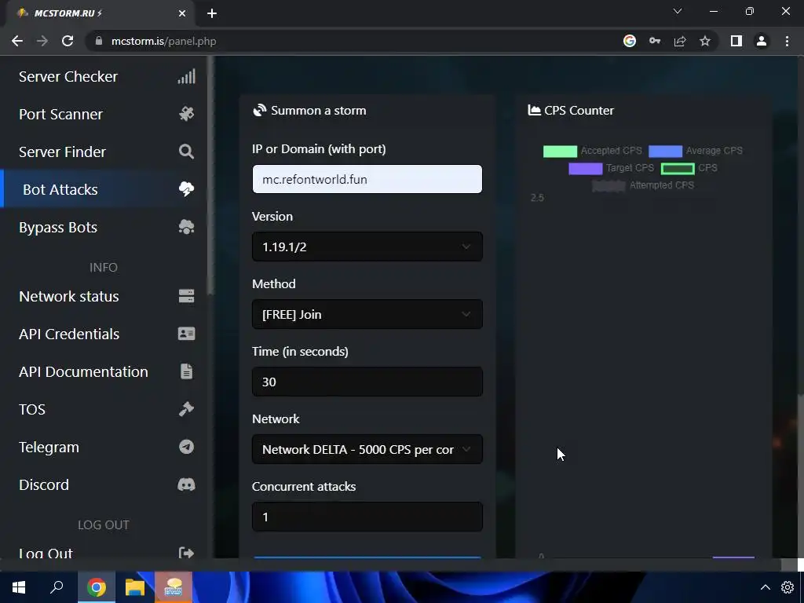The height and width of the screenshot is (603, 804).
Task: Toggle the Accepted CPS legend swatch
Action: coord(560,152)
